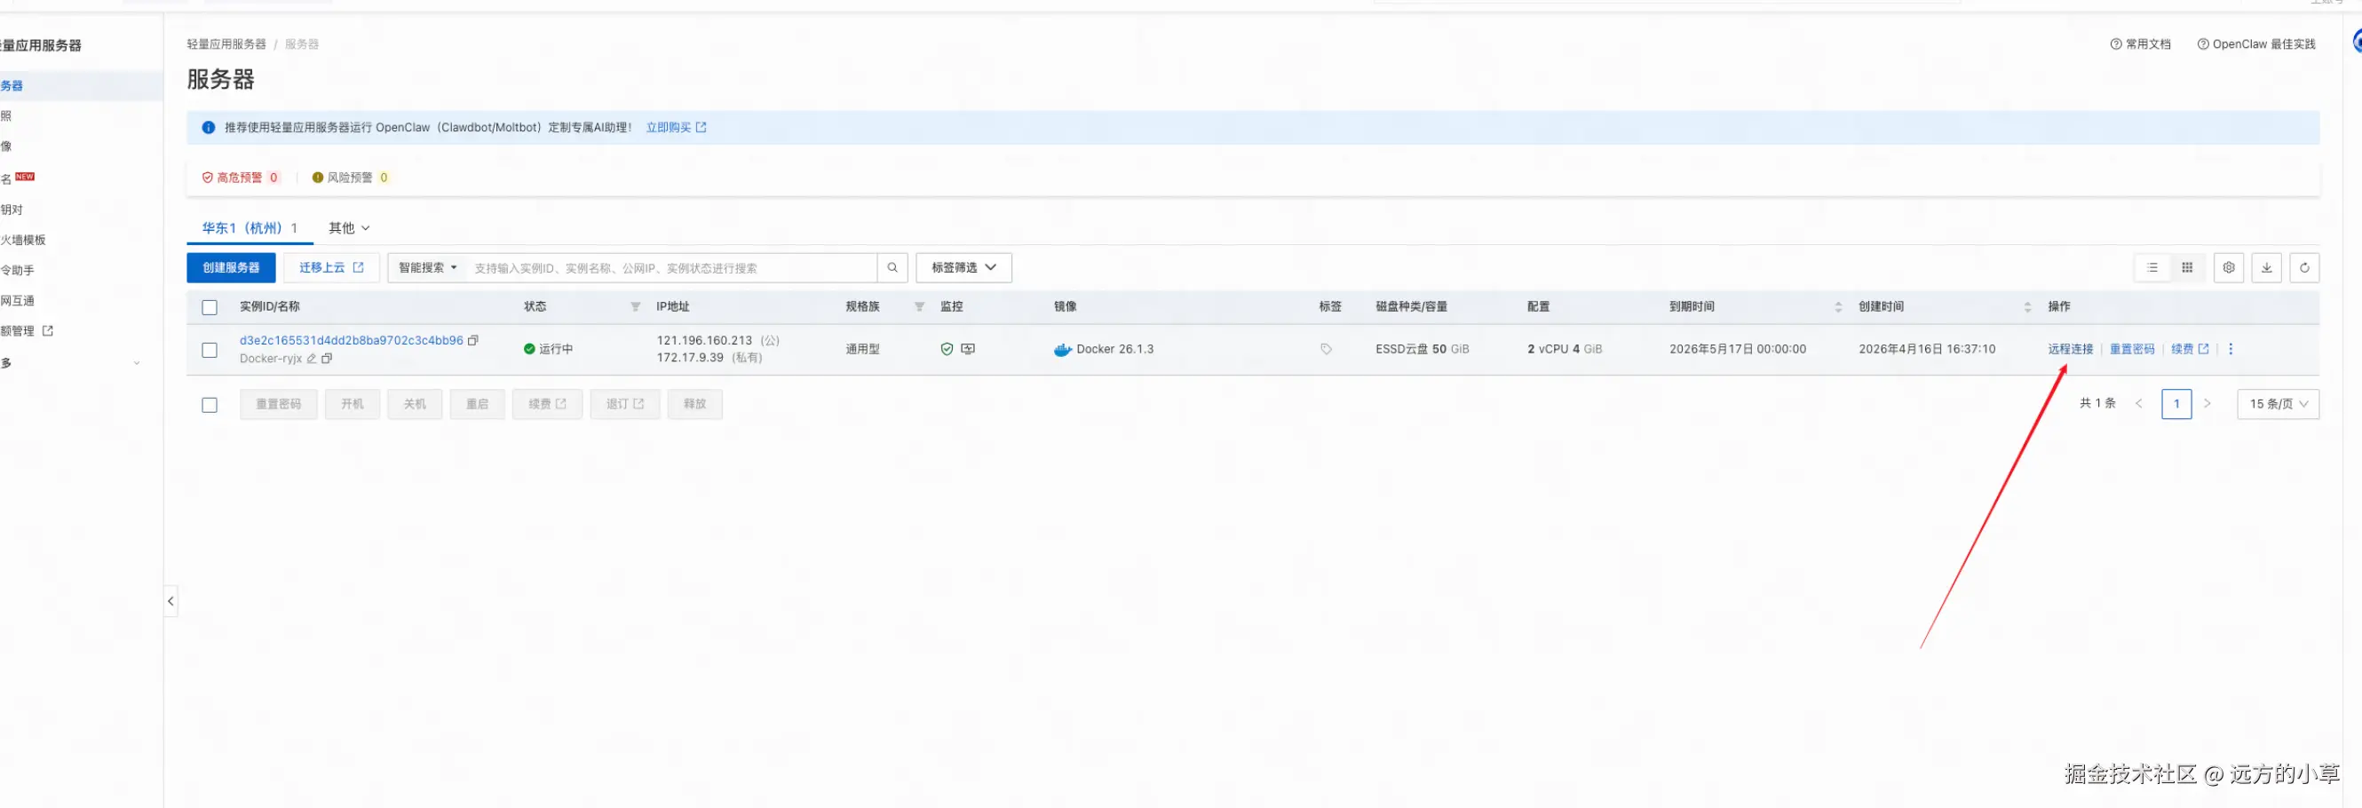Click the batch 续费 button below table
Viewport: 2362px width, 808px height.
pyautogui.click(x=547, y=405)
